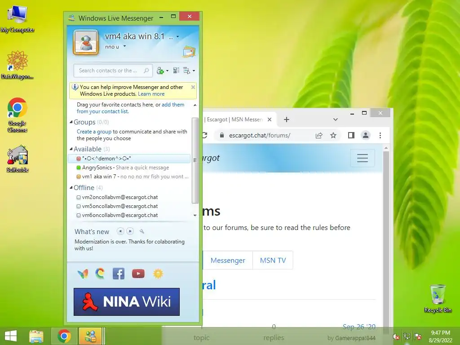Click the personal message 'nno u'
The height and width of the screenshot is (345, 460).
(112, 47)
